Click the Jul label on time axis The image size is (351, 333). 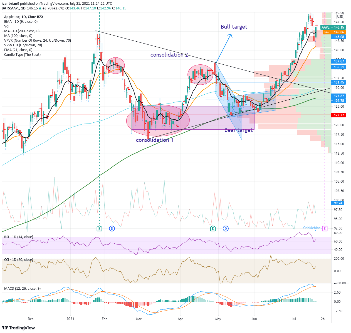pyautogui.click(x=294, y=319)
